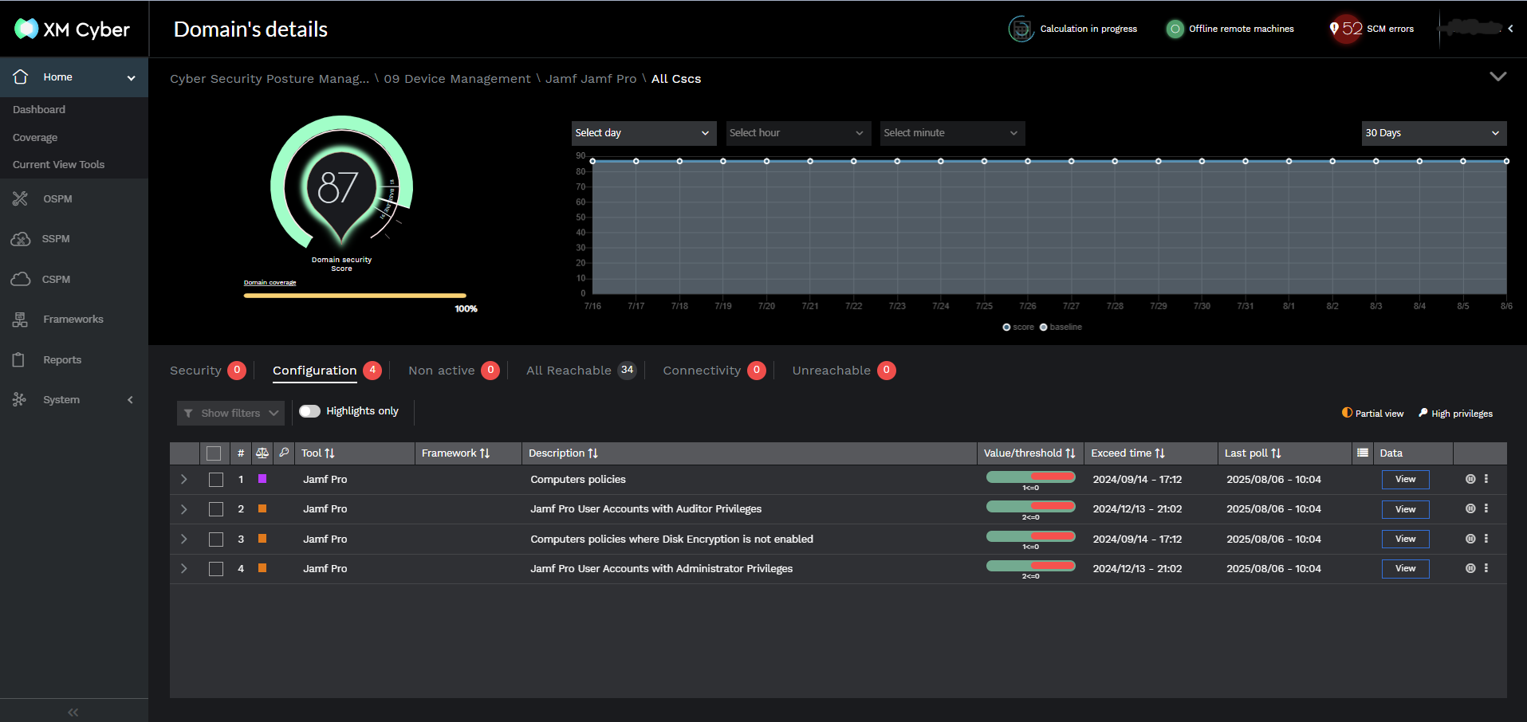Collapse the details panel chevron
Screen dimensions: 1527x722
1498,77
